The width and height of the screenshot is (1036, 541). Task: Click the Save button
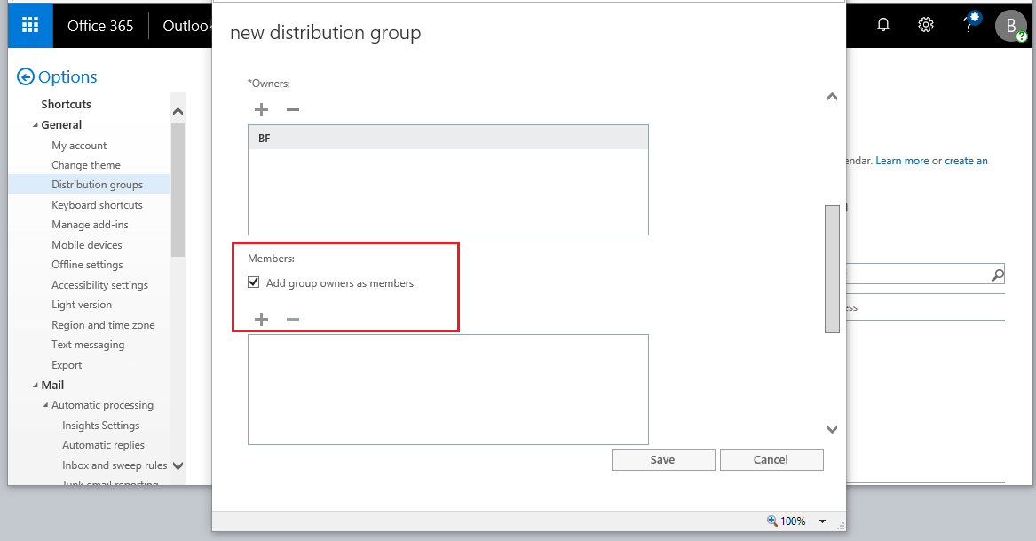[662, 459]
